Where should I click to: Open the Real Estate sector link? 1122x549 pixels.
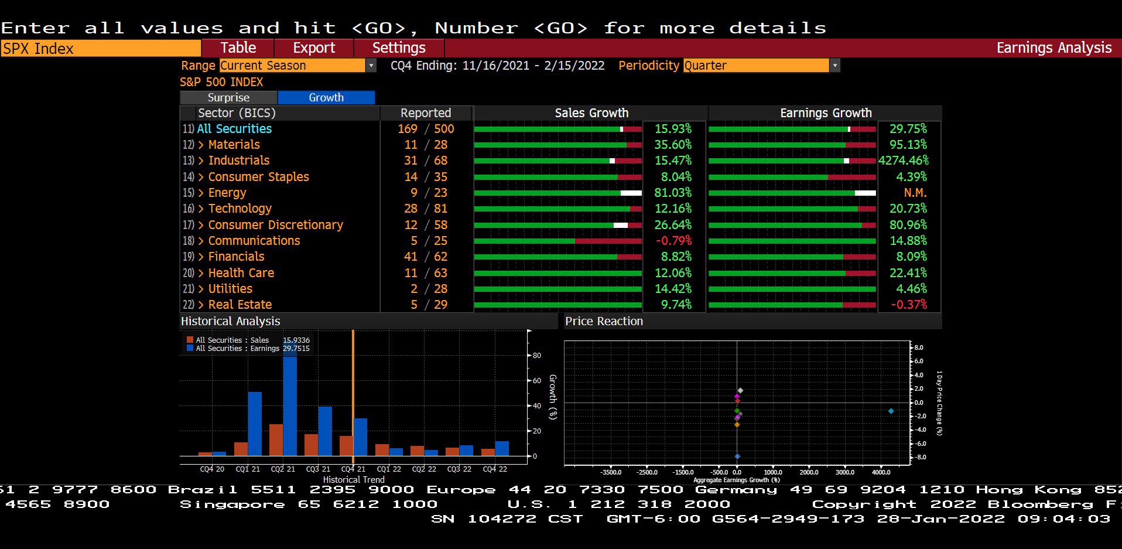[240, 305]
